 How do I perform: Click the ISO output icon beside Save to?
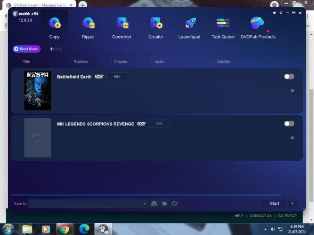pos(154,204)
